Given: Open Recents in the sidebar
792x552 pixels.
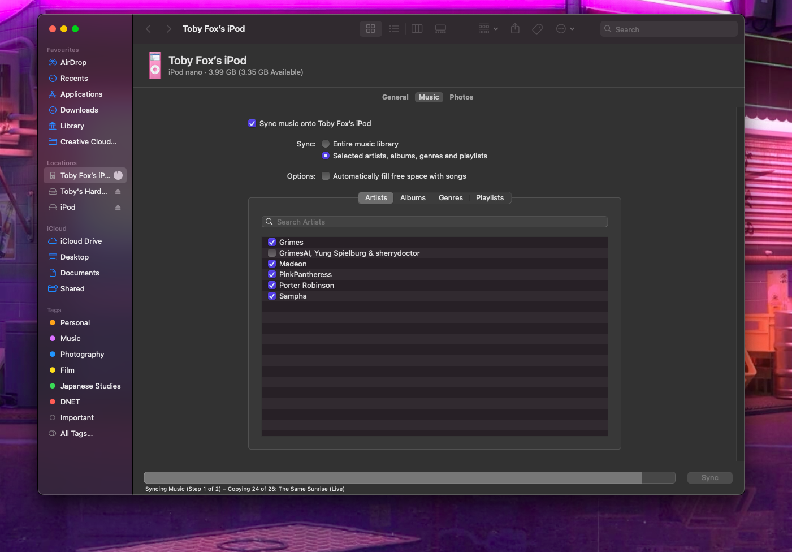Looking at the screenshot, I should pos(74,78).
